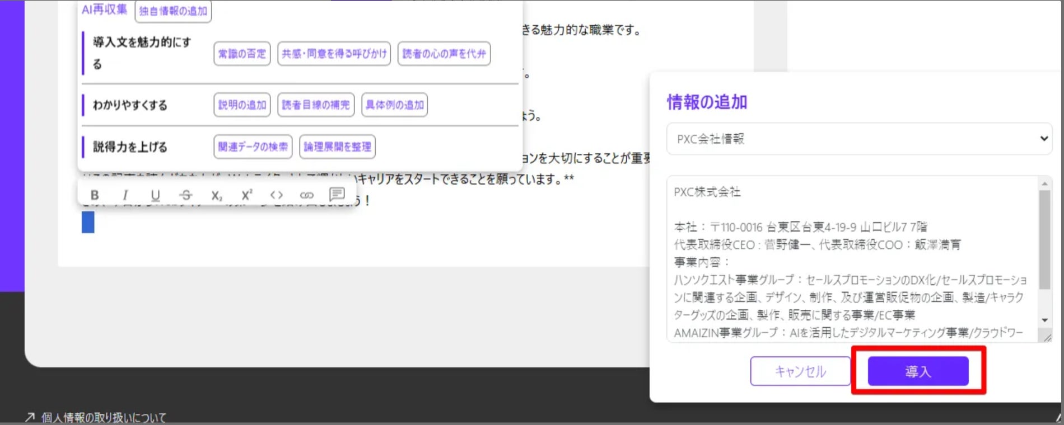The height and width of the screenshot is (425, 1064).
Task: Insert inline code with the brackets icon
Action: [277, 195]
